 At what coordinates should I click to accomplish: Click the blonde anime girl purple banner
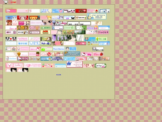pyautogui.click(x=93, y=28)
